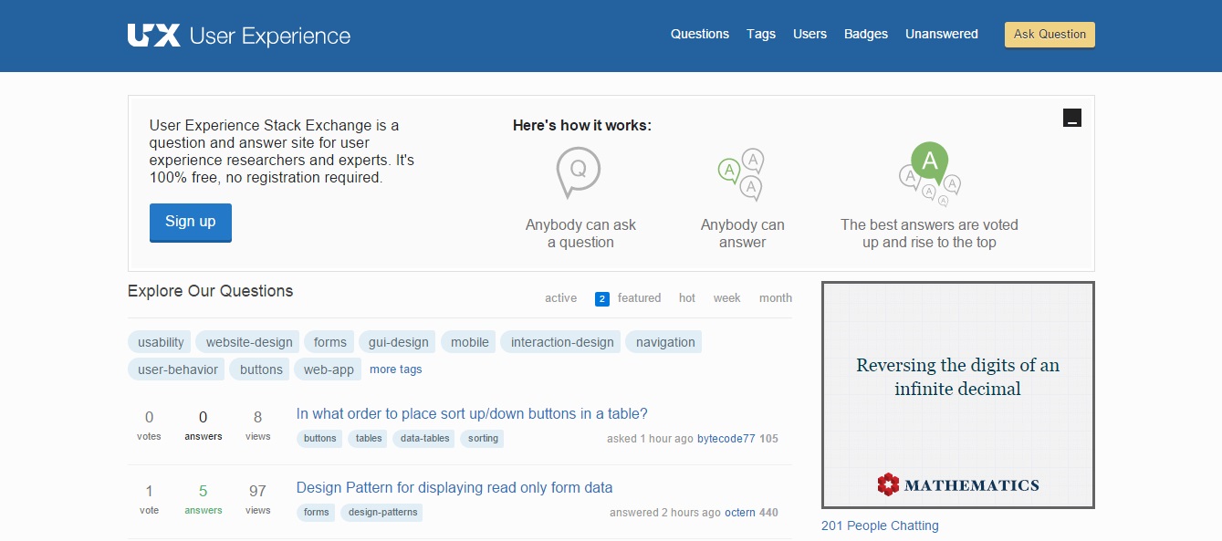Minimize the intro banner with the black icon
The image size is (1222, 541).
pyautogui.click(x=1071, y=118)
